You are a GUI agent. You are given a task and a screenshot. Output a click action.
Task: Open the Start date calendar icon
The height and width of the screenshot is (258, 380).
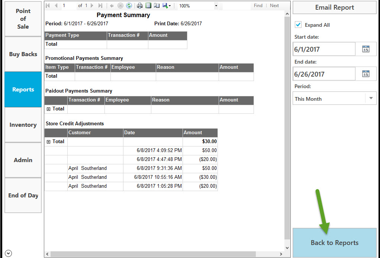tap(365, 49)
